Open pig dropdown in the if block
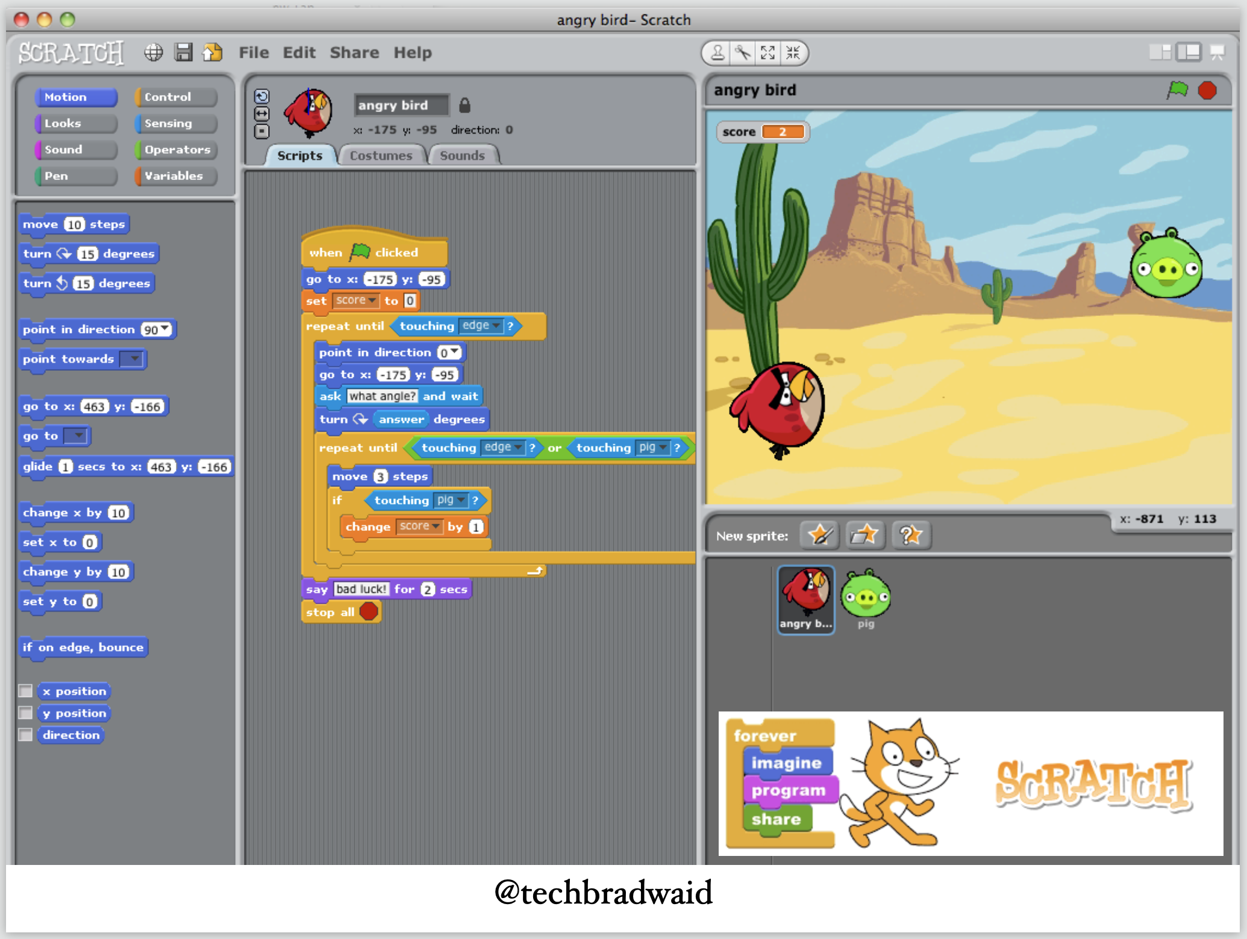The width and height of the screenshot is (1247, 939). coord(451,500)
